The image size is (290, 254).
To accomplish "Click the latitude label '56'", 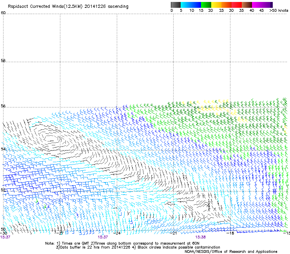I will 3,106.
